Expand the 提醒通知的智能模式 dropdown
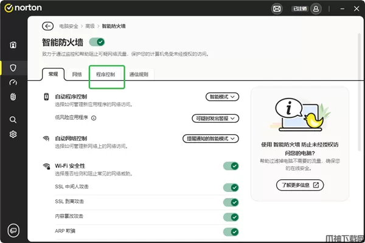Image resolution: width=365 pixels, height=243 pixels. (210, 139)
